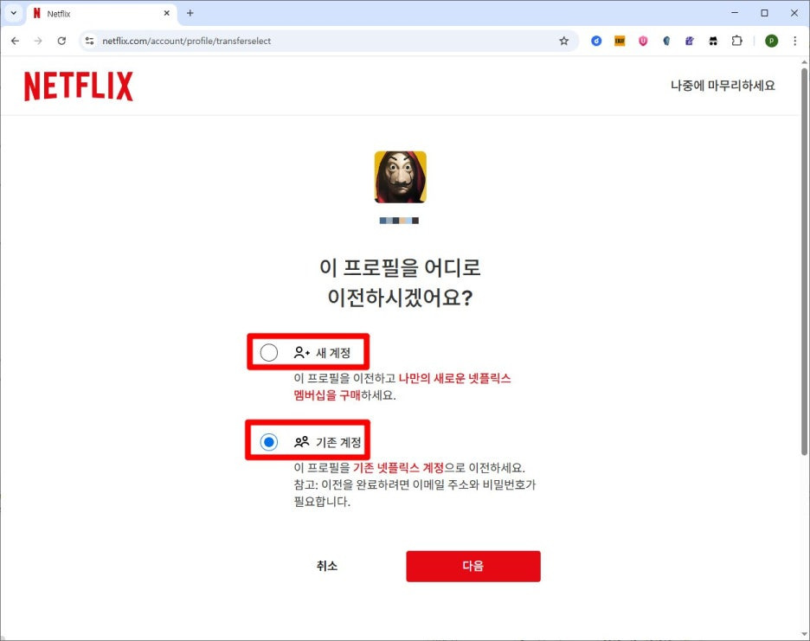Go forward in the browser
This screenshot has height=641, width=810.
[x=38, y=41]
